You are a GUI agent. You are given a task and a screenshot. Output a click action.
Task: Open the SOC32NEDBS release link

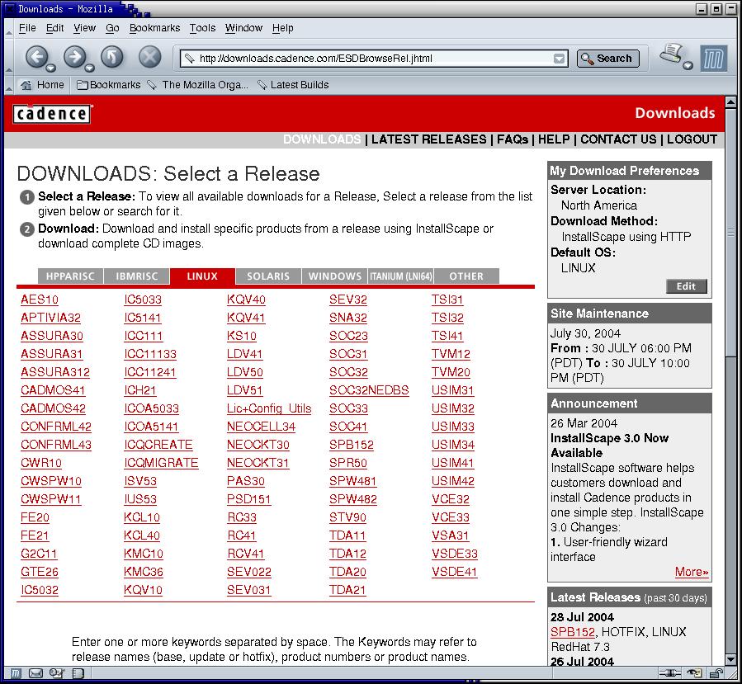[x=369, y=391]
